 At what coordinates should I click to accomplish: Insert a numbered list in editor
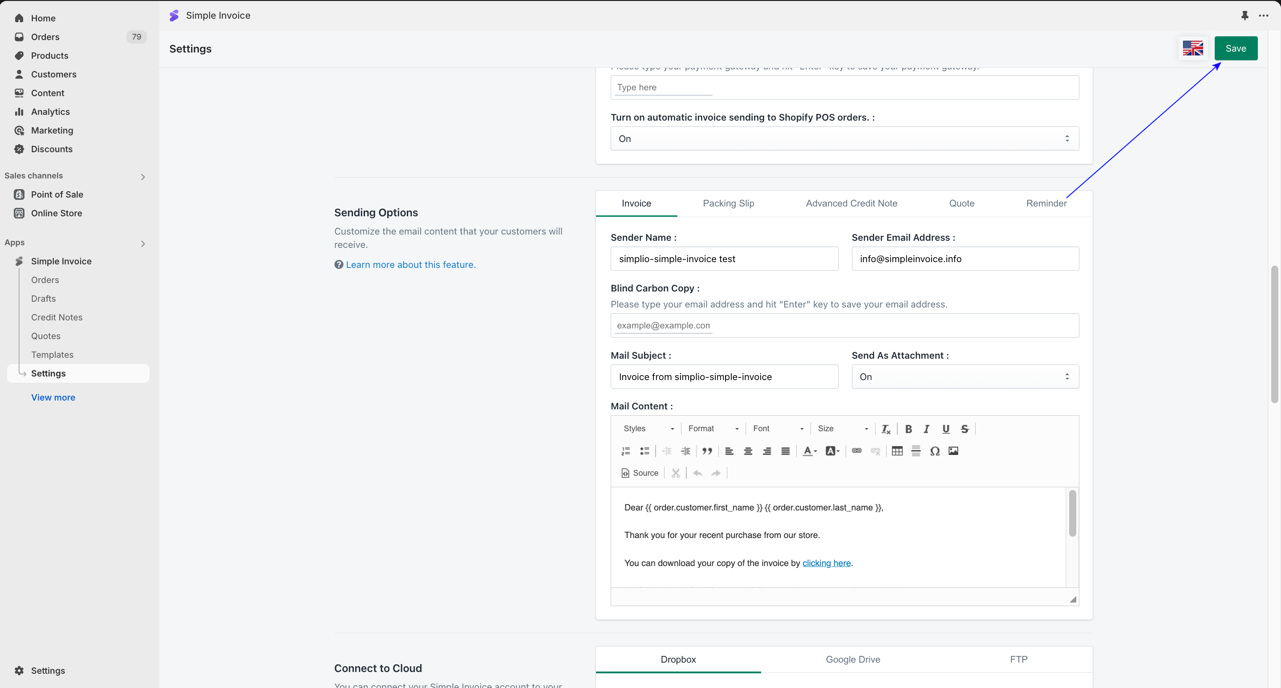click(x=625, y=451)
